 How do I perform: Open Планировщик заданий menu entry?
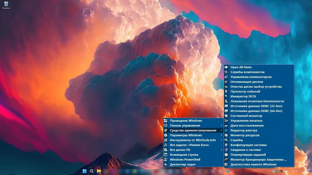[x=259, y=155]
